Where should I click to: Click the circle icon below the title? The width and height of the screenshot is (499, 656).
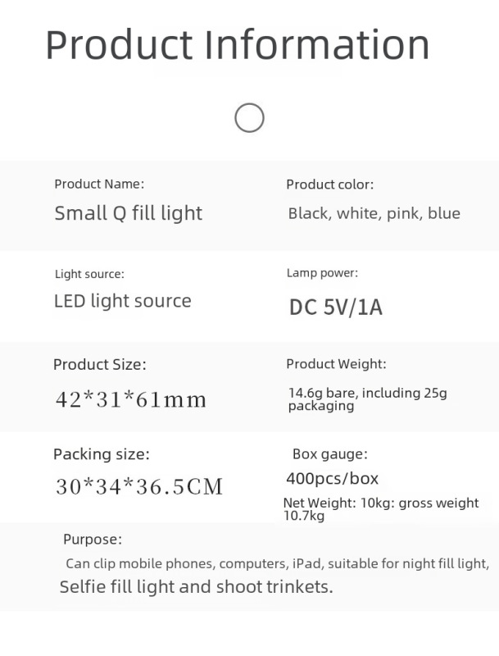click(249, 118)
